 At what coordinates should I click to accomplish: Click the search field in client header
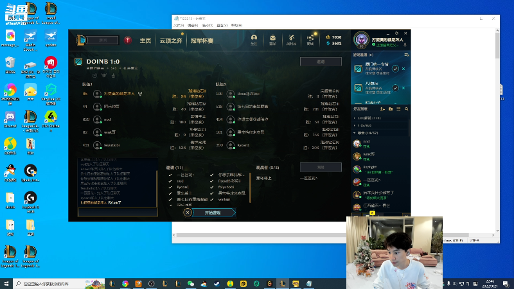[103, 40]
